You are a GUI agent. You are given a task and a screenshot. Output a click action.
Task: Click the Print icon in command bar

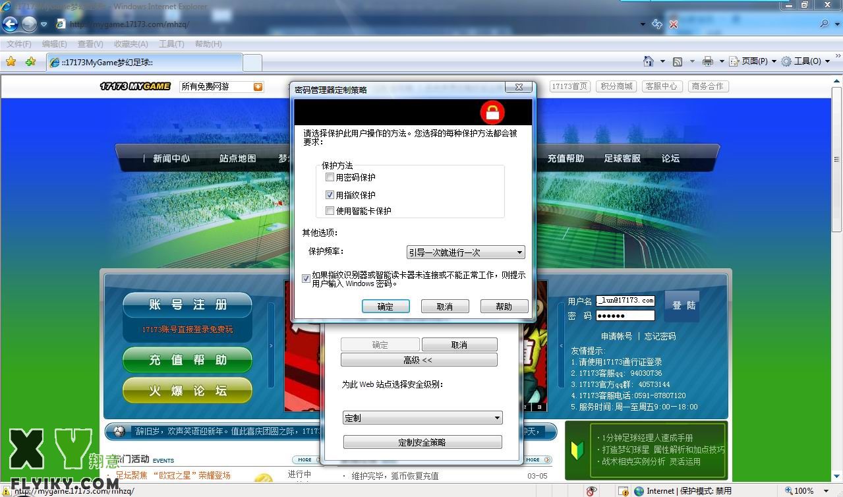coord(708,61)
